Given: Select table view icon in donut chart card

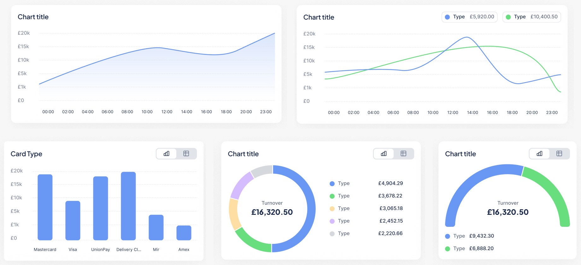Looking at the screenshot, I should pos(403,154).
